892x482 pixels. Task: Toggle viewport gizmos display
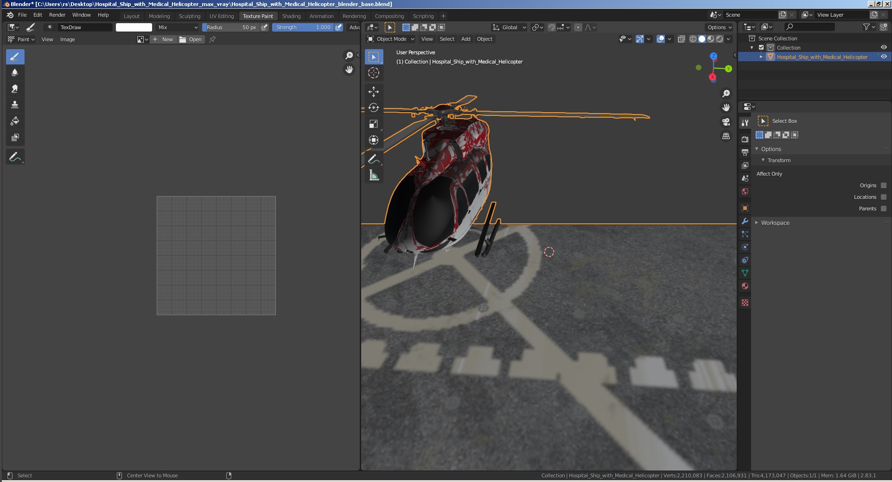[x=640, y=39]
